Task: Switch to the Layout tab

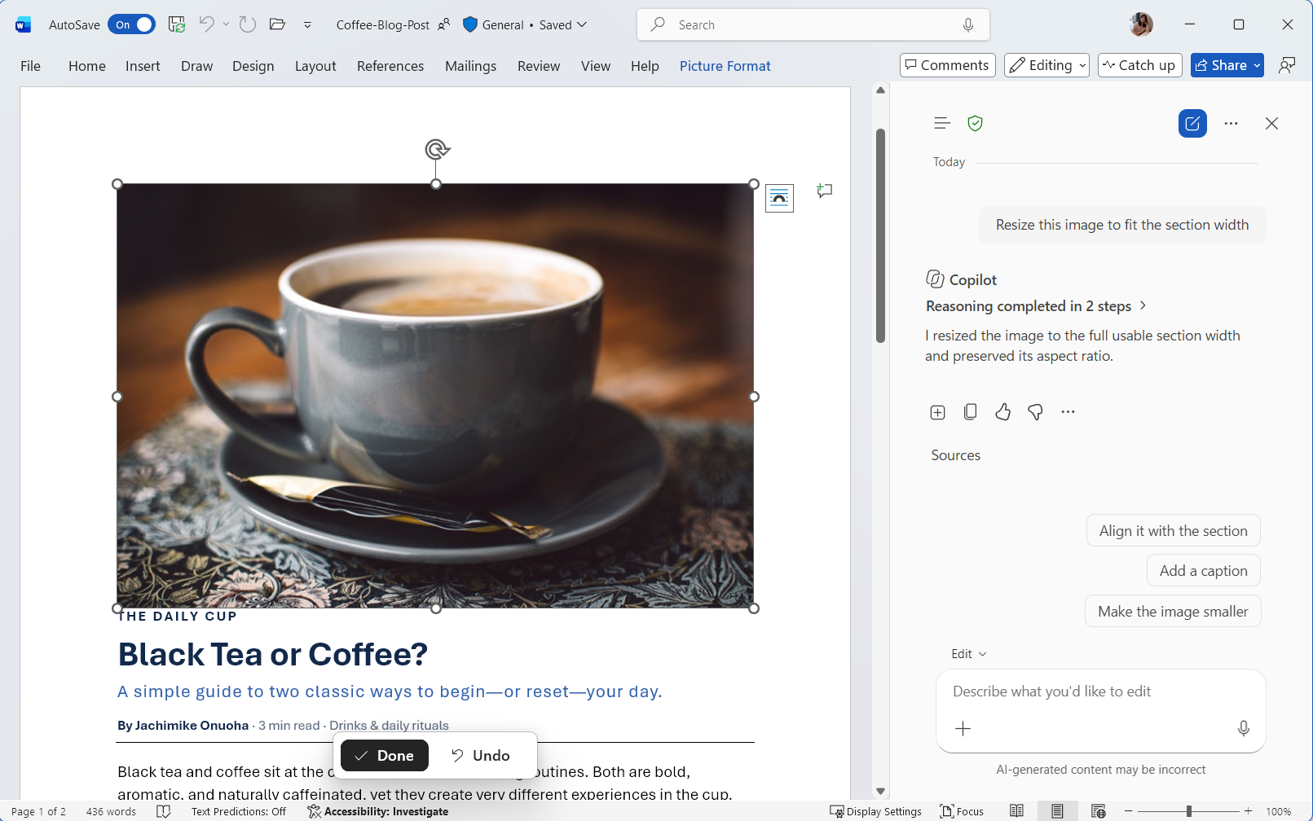Action: (315, 66)
